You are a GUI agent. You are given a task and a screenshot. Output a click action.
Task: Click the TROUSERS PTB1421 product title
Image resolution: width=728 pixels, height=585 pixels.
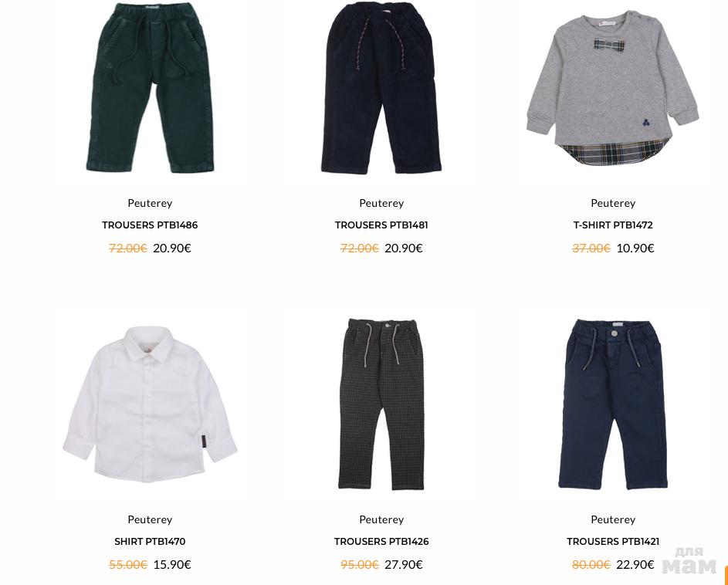[613, 541]
